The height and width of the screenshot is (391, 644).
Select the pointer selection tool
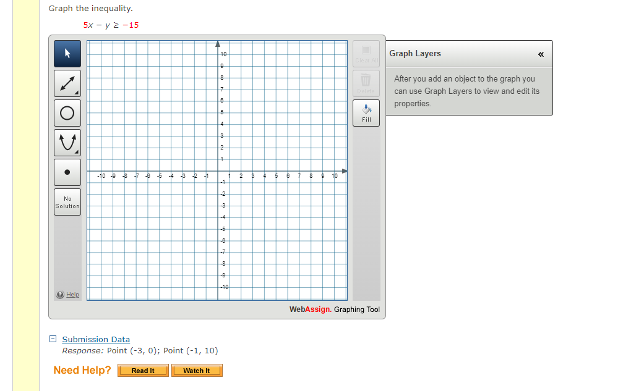(x=67, y=54)
